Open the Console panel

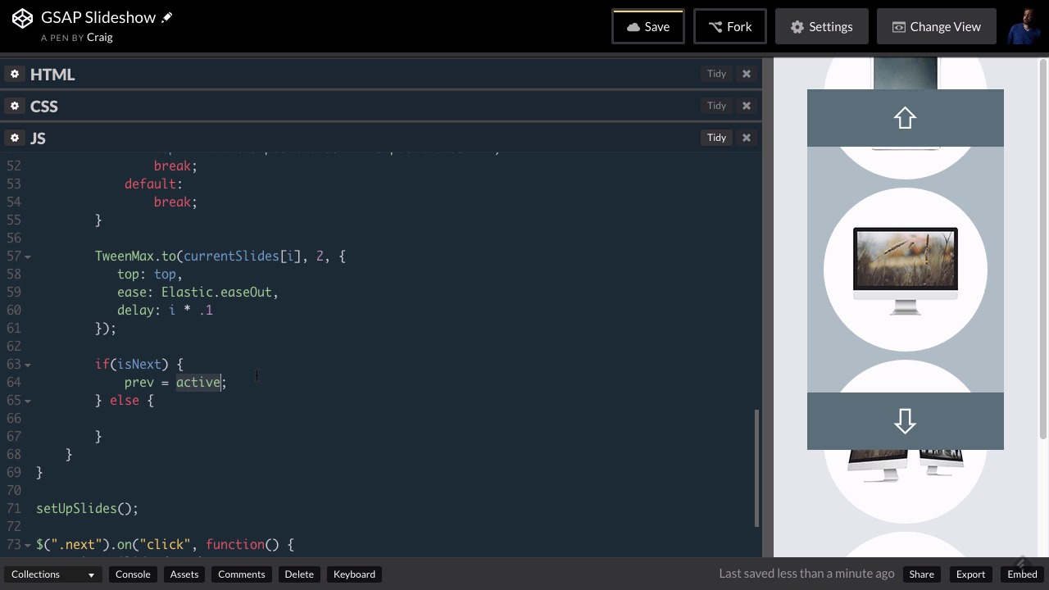point(133,574)
